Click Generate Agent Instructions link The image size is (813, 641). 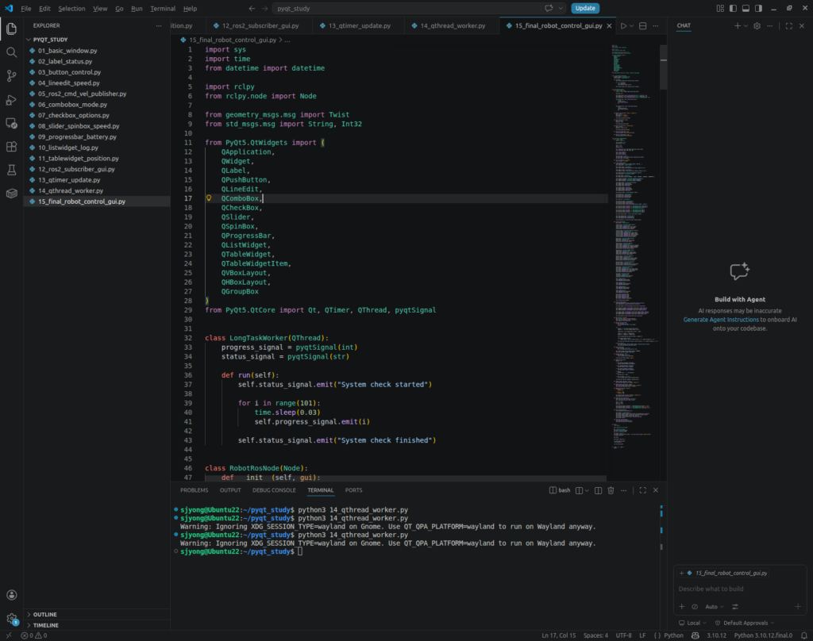coord(721,320)
